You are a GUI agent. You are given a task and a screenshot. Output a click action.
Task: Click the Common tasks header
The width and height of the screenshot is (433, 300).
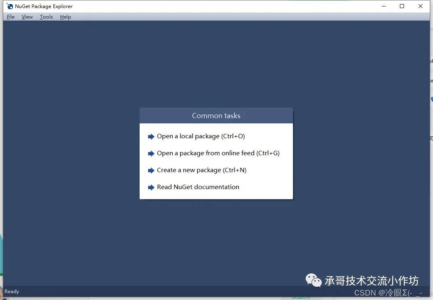[216, 116]
